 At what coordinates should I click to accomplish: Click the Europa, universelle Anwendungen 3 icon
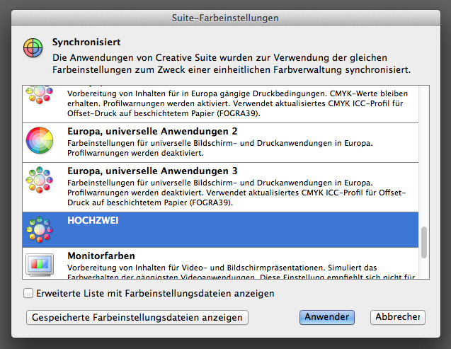40,181
